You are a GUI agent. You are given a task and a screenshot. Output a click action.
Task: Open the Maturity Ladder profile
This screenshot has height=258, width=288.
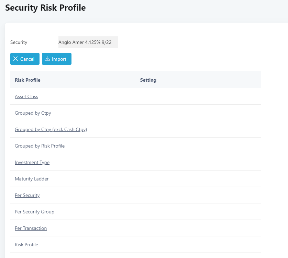(x=32, y=179)
